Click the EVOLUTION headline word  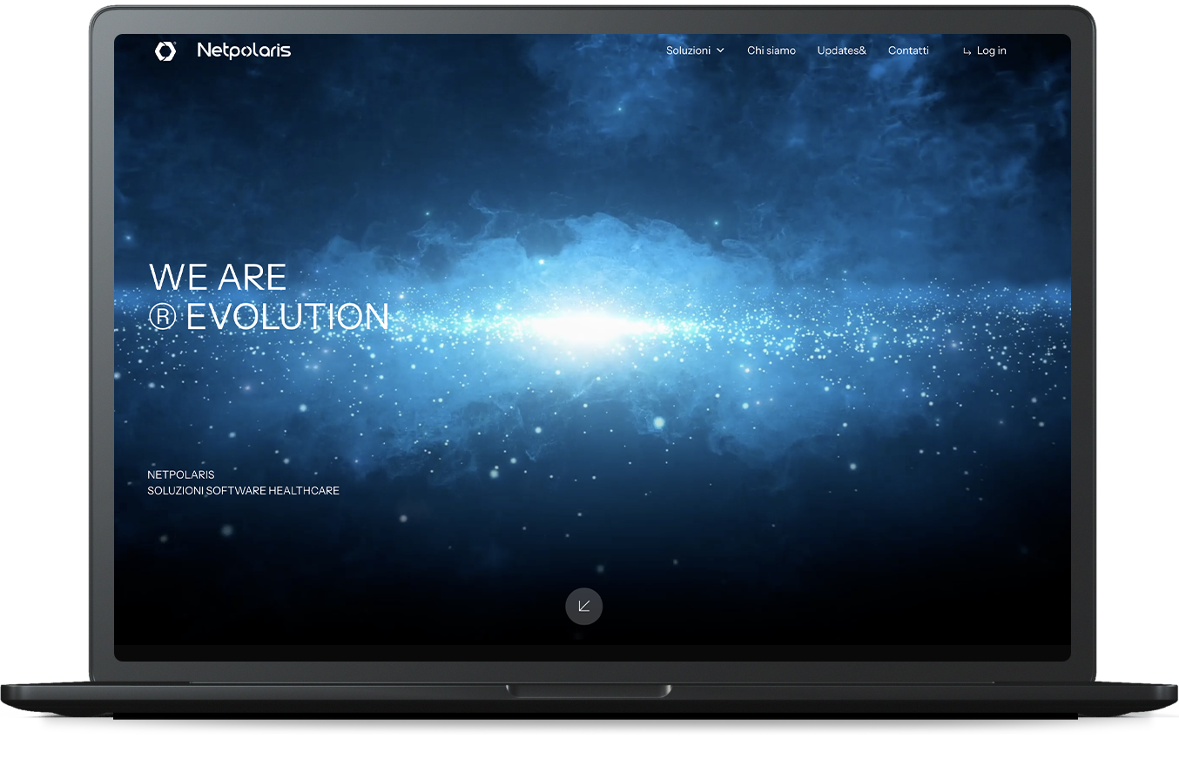point(287,318)
